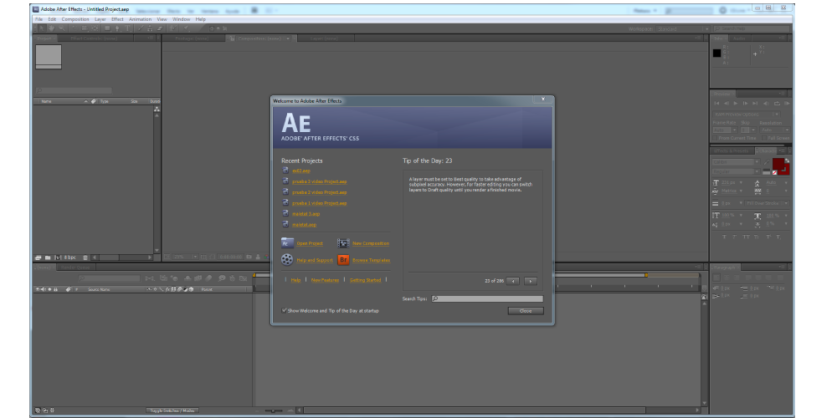This screenshot has width=837, height=418.
Task: Click black color swatch in Info panel
Action: 717,53
